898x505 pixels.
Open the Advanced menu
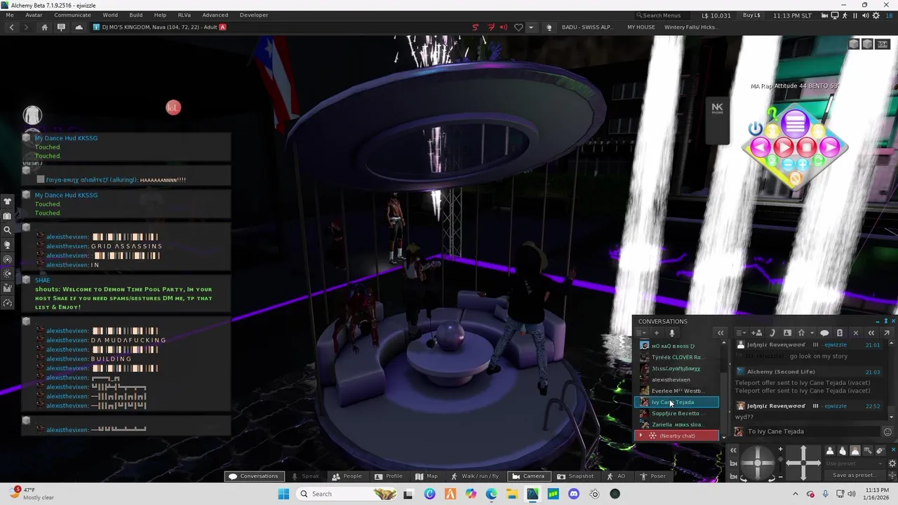click(215, 15)
